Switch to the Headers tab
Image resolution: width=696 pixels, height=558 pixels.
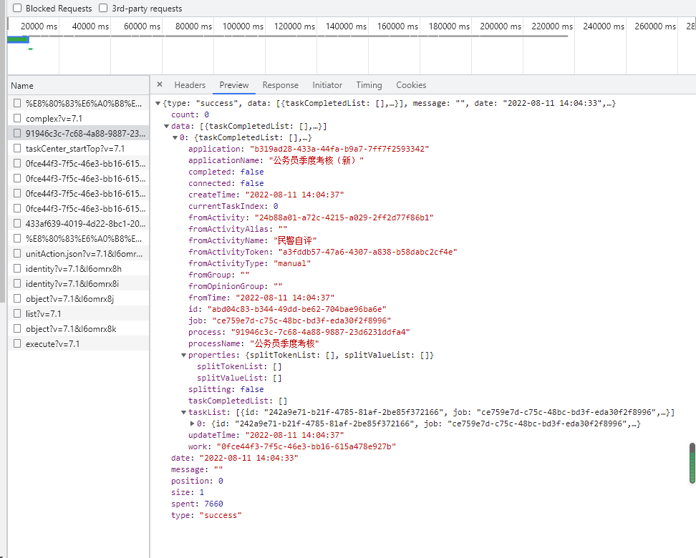190,84
